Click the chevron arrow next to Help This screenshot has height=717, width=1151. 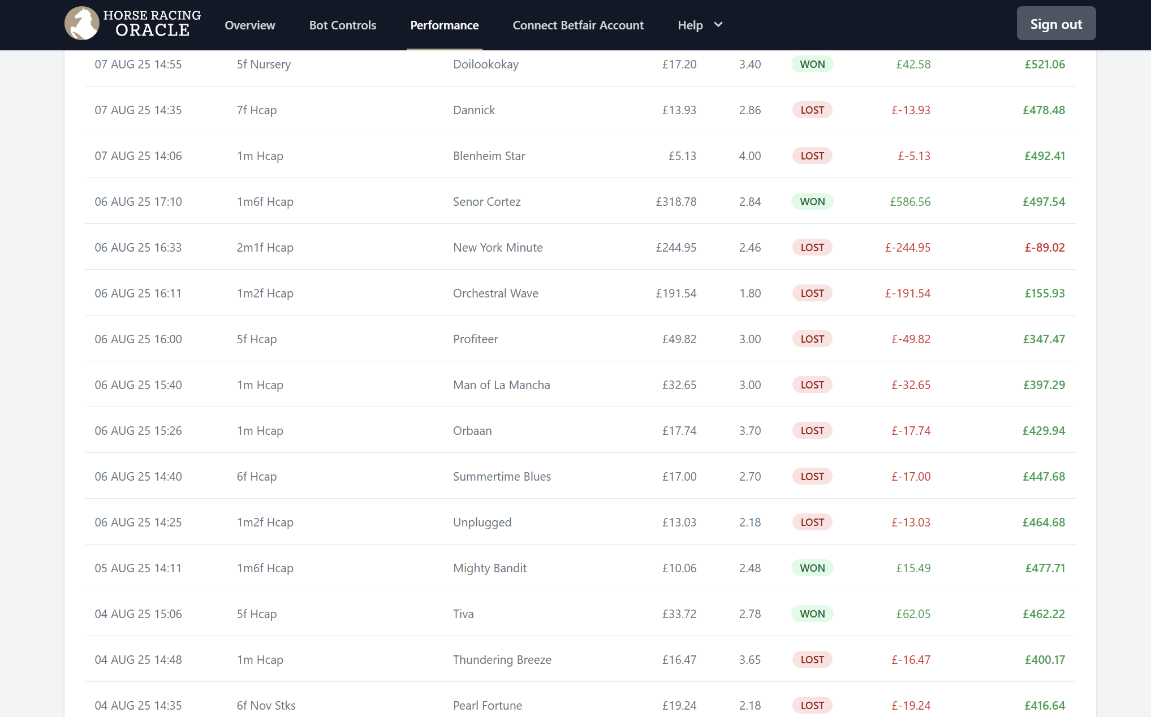coord(717,25)
